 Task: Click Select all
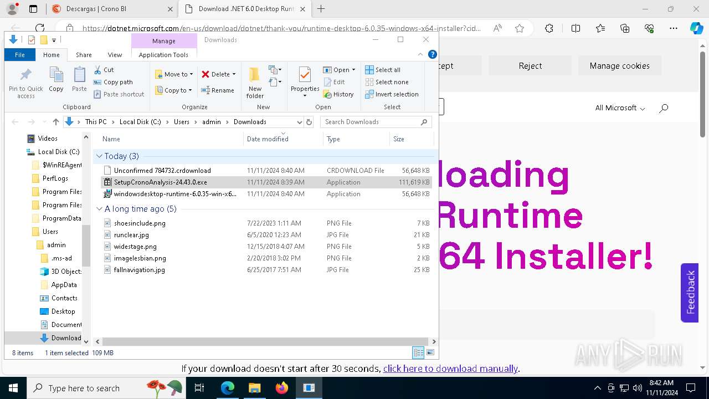tap(383, 70)
